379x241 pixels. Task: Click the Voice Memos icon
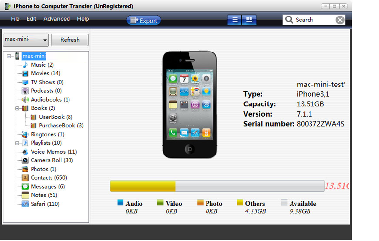(25, 152)
